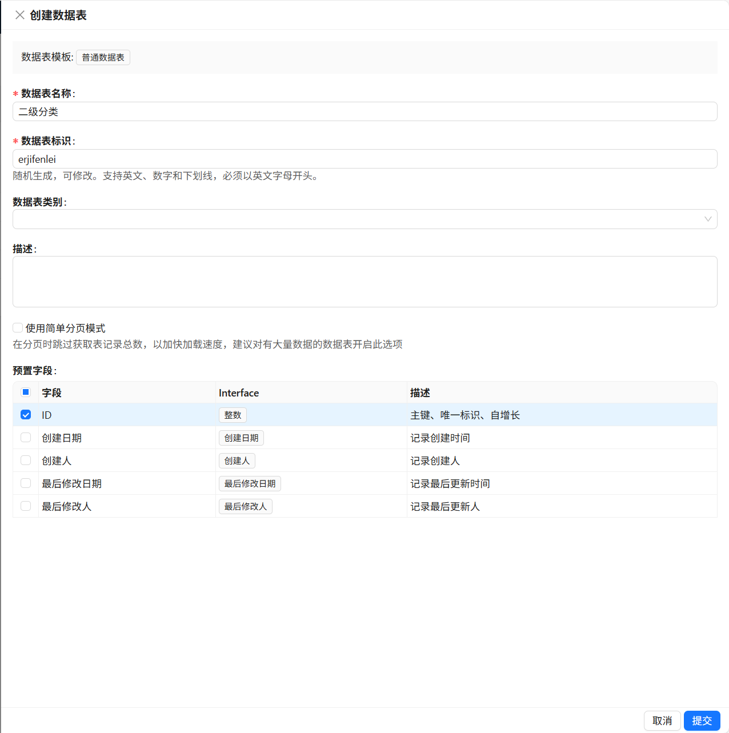
Task: Enable 使用简单分页模式 checkbox
Action: point(18,327)
